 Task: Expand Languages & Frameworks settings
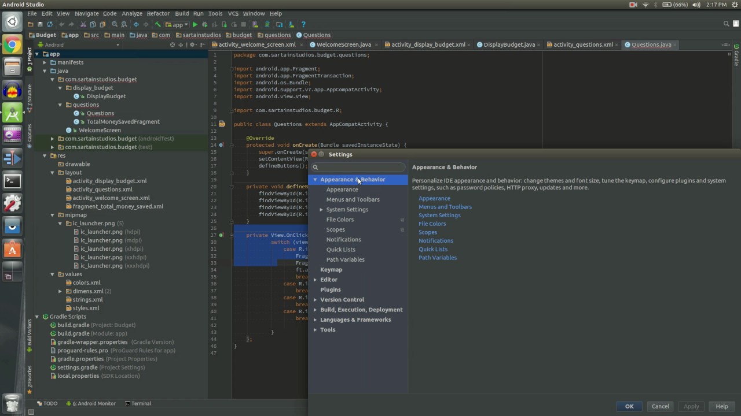click(316, 320)
